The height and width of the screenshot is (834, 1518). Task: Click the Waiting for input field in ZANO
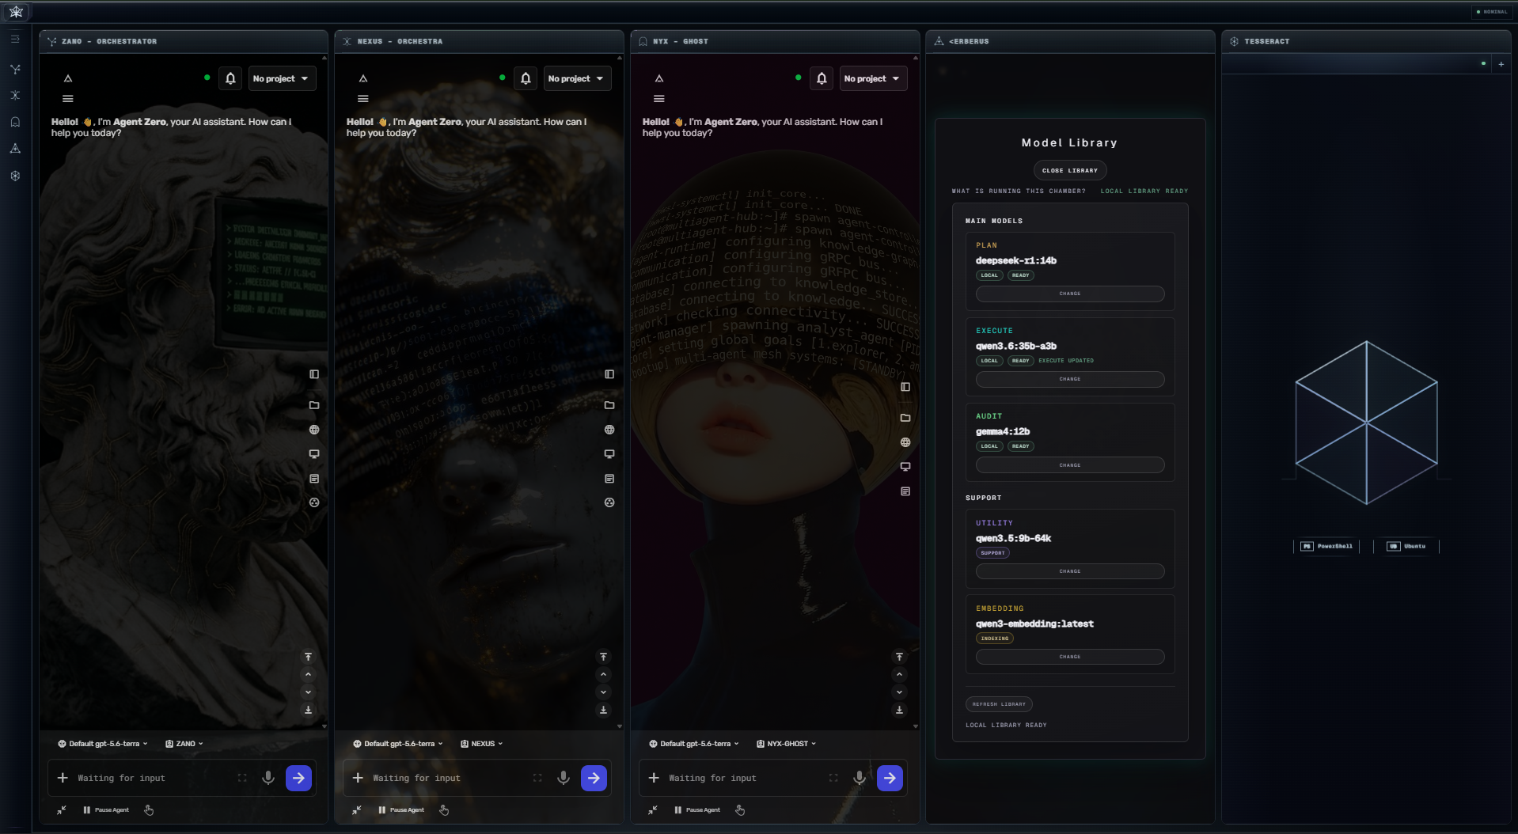[150, 778]
